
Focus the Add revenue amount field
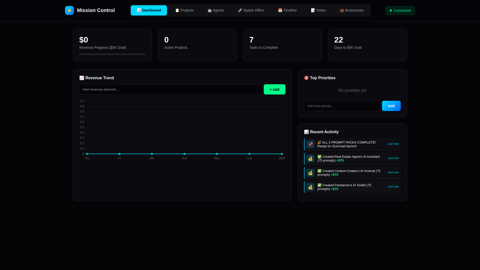pyautogui.click(x=170, y=89)
